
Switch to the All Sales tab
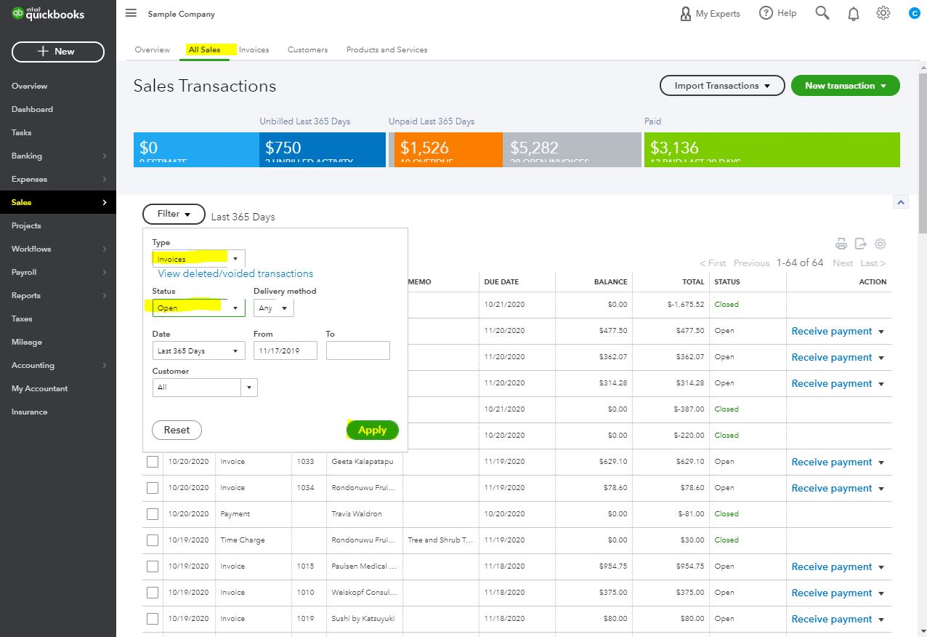click(204, 49)
